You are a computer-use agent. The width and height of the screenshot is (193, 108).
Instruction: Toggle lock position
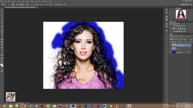(x=178, y=42)
